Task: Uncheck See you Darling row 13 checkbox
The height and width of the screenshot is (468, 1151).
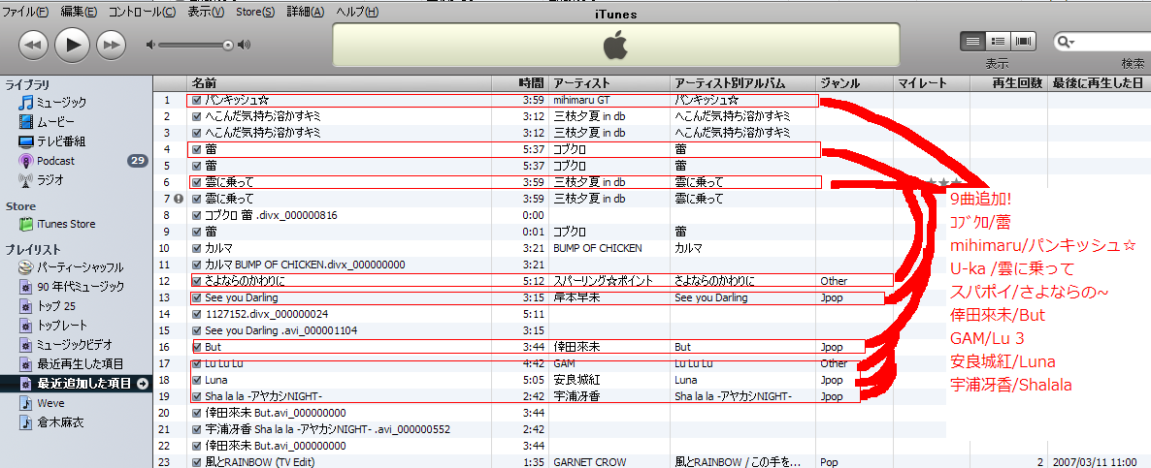Action: coord(196,297)
